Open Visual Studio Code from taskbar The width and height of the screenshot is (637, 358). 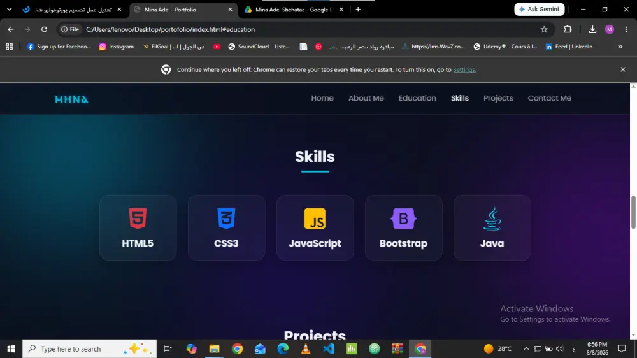pos(329,348)
